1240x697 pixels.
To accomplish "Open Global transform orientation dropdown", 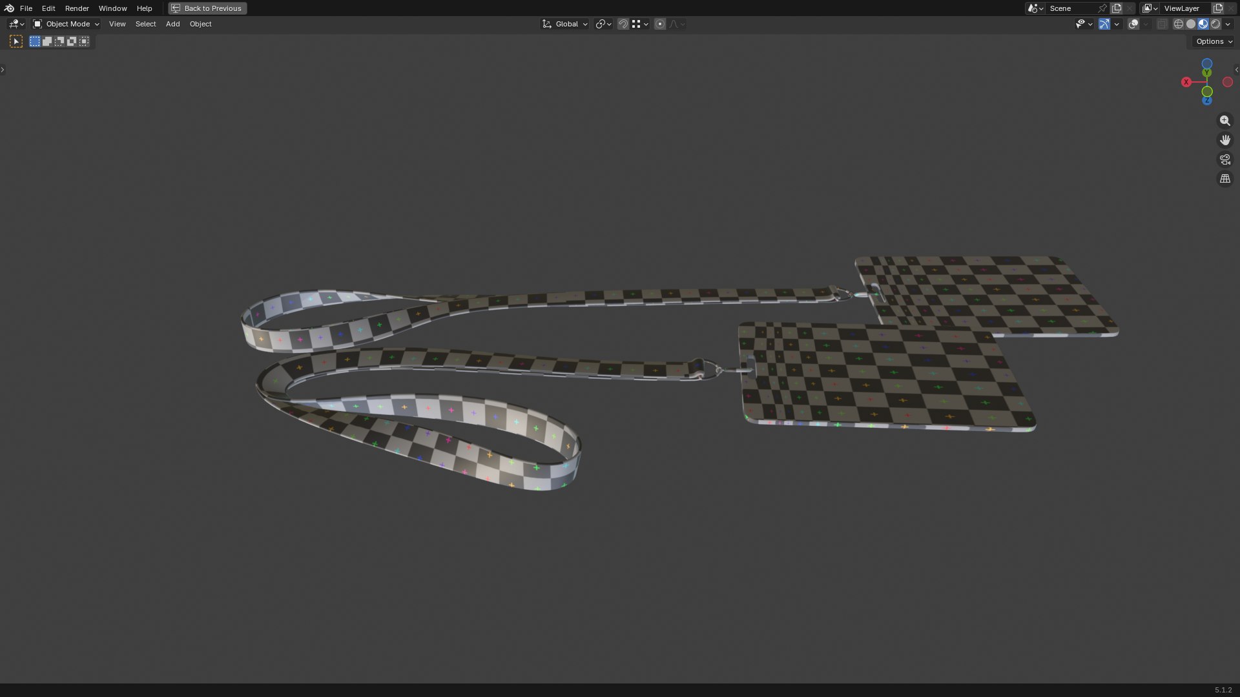I will pyautogui.click(x=564, y=24).
